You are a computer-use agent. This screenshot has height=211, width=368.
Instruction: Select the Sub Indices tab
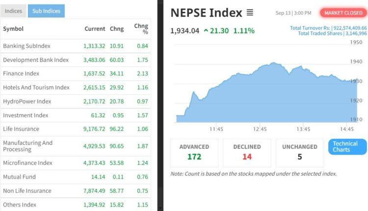(46, 11)
